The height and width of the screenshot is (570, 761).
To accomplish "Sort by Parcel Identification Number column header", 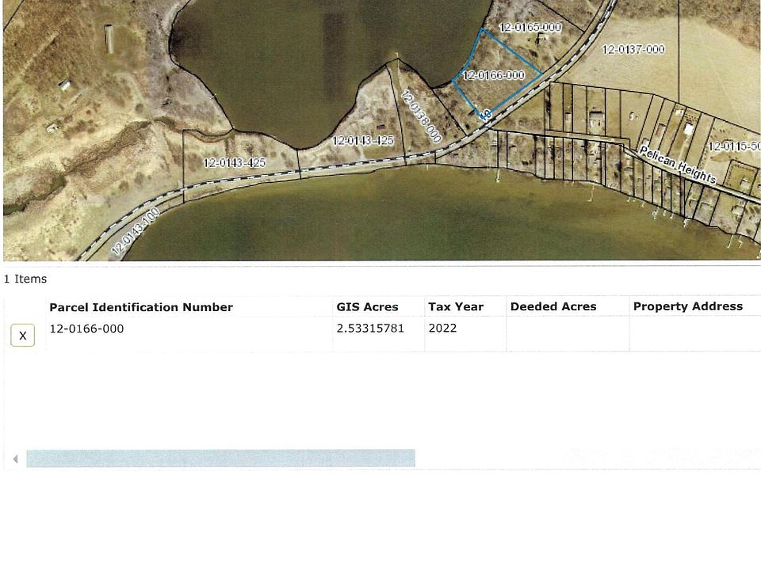I will (x=141, y=307).
